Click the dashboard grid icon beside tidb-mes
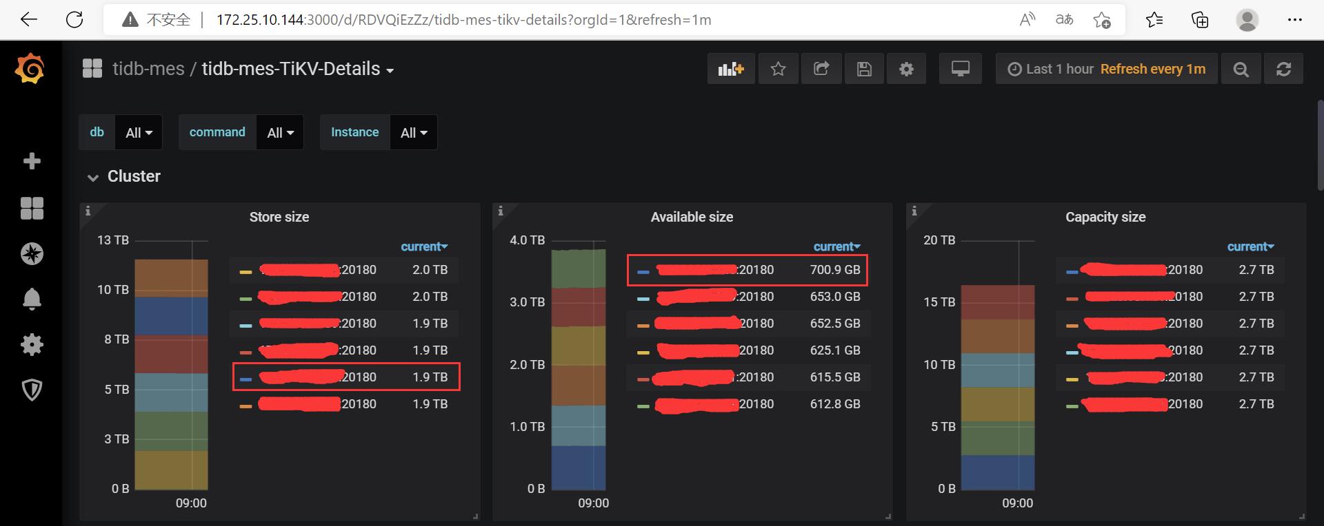The height and width of the screenshot is (526, 1324). click(x=92, y=69)
